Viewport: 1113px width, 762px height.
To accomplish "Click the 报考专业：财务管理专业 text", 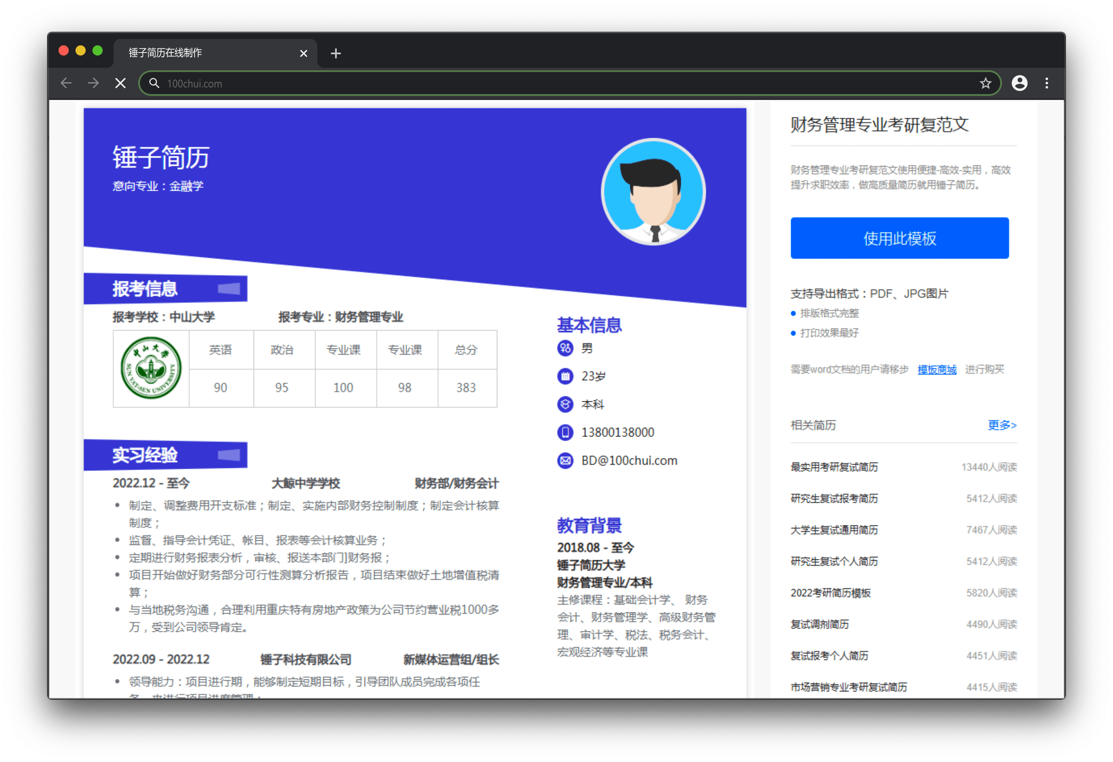I will (341, 317).
